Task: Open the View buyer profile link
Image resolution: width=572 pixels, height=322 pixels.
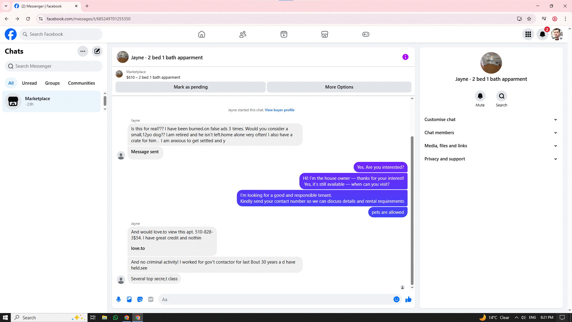Action: pos(279,110)
